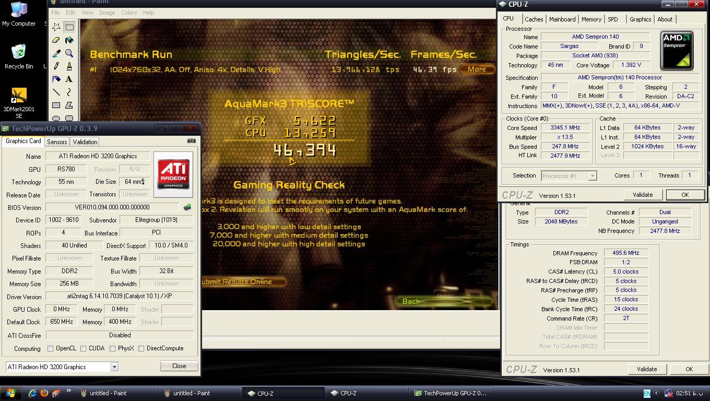Open the Caches tab in CPU-Z
The height and width of the screenshot is (401, 710).
[x=534, y=19]
